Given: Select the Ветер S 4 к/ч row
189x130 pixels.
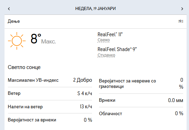Looking at the screenshot, I should [x=50, y=93].
